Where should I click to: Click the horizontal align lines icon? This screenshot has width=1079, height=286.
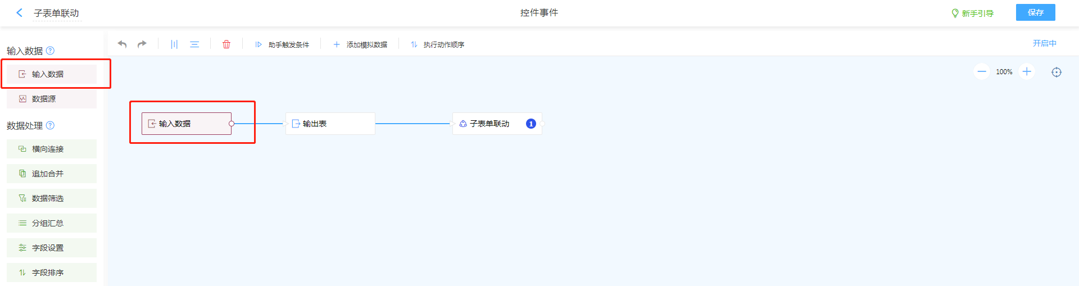(x=194, y=44)
